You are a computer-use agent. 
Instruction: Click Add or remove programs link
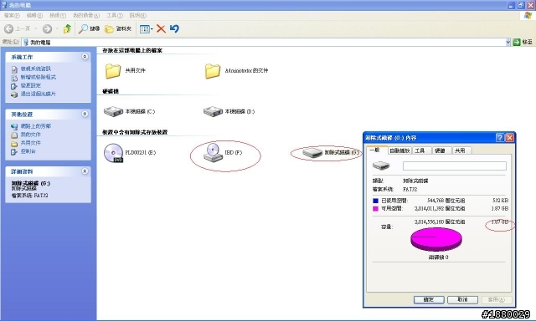click(39, 77)
